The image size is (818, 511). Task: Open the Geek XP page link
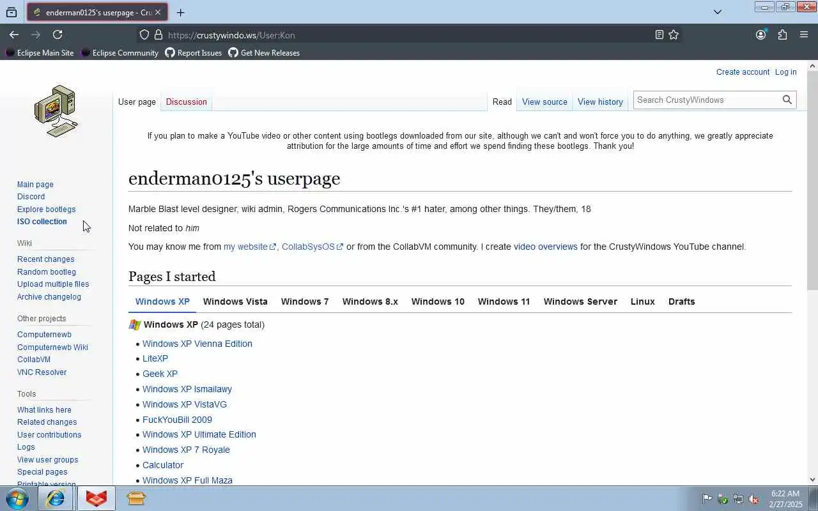click(160, 374)
